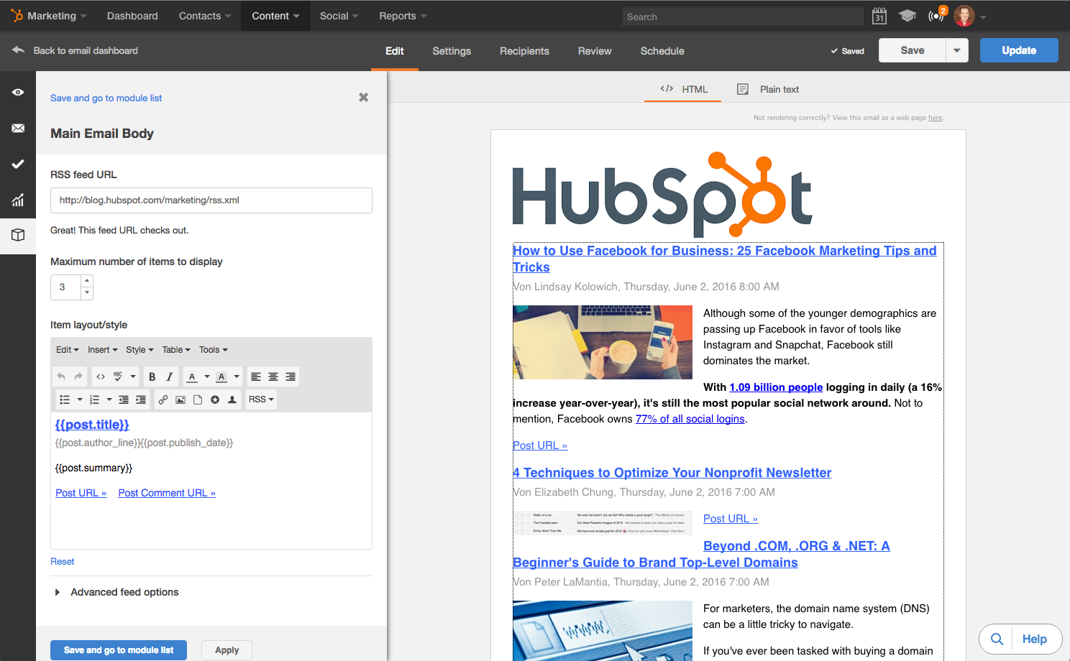Click the source code icon in editor toolbar
The width and height of the screenshot is (1070, 661).
click(x=101, y=376)
